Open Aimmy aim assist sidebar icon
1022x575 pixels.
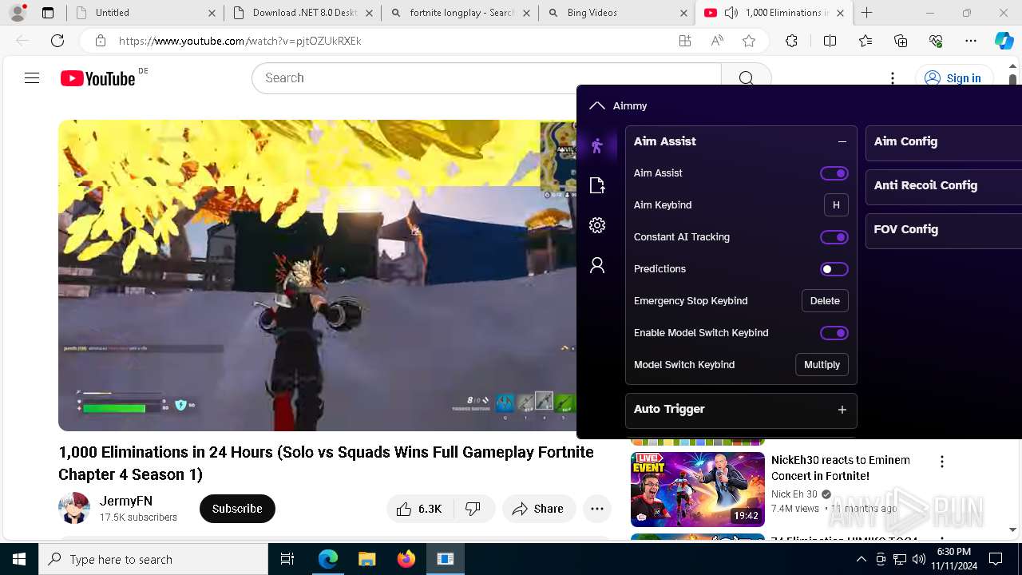pos(596,145)
